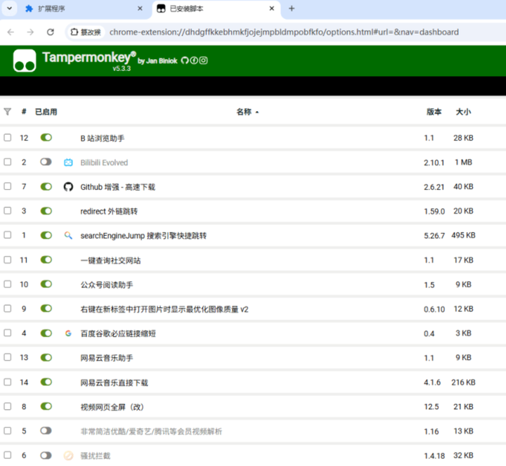Open a new tab with plus button

(292, 8)
